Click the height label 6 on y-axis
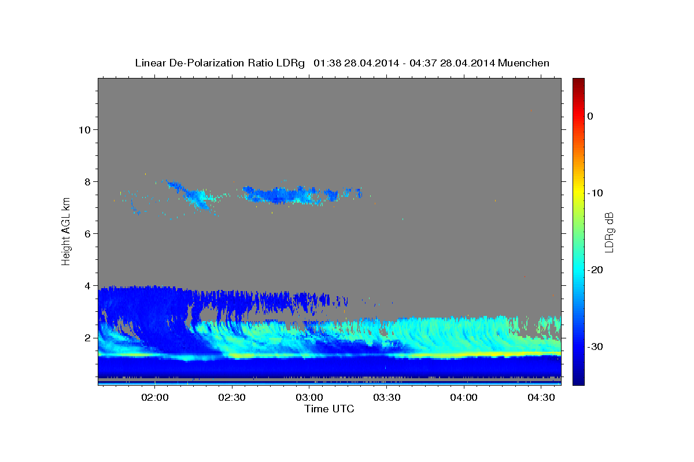 (x=87, y=233)
